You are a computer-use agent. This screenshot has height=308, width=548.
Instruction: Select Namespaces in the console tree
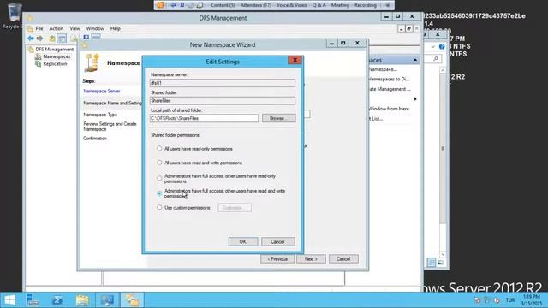57,56
